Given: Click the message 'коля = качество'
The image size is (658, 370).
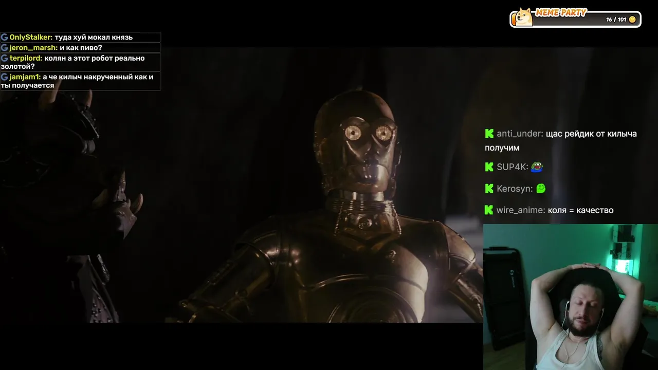Looking at the screenshot, I should tap(581, 210).
